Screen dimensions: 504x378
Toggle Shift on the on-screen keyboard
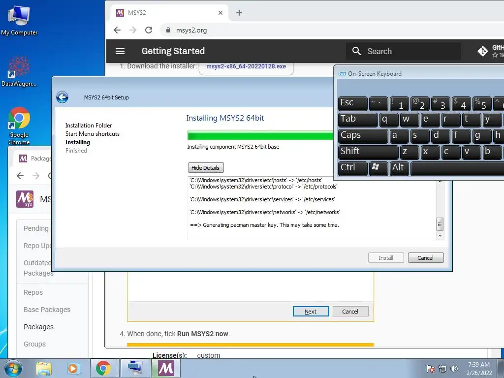click(x=368, y=152)
